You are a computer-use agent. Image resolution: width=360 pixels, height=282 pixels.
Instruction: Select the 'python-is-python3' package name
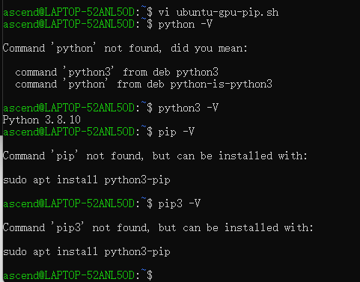tap(222, 85)
